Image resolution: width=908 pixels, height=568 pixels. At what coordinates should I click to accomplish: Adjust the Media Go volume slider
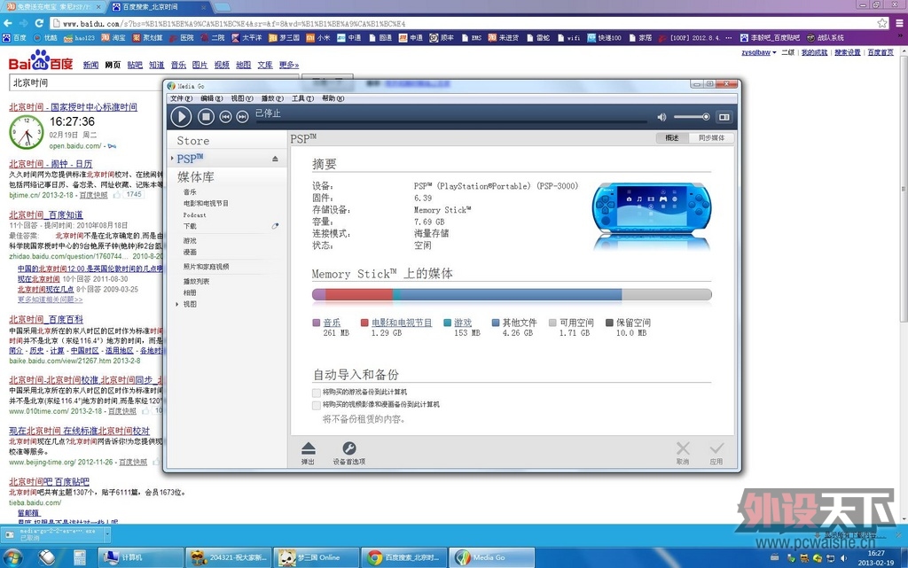(692, 117)
